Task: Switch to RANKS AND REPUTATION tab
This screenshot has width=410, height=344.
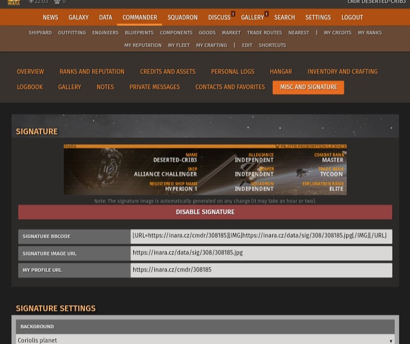Action: pos(92,71)
